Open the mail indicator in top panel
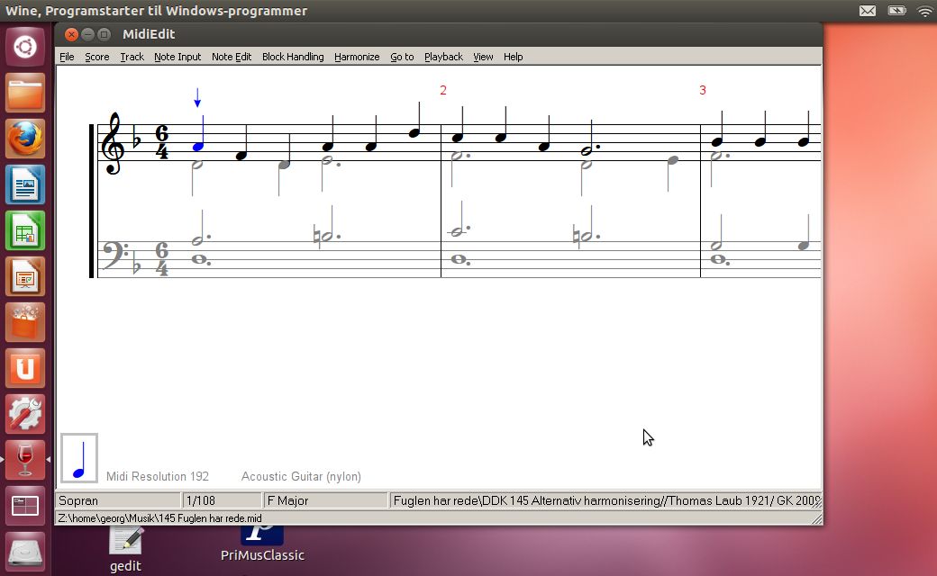The width and height of the screenshot is (937, 576). (x=868, y=11)
